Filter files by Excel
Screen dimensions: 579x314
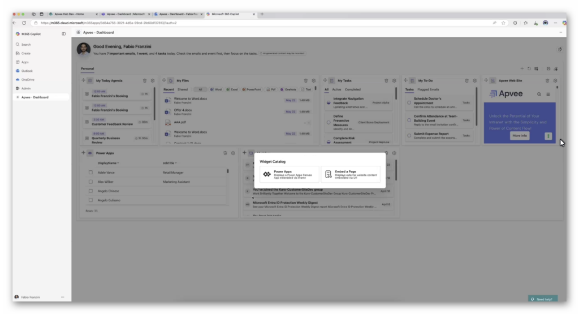(232, 89)
